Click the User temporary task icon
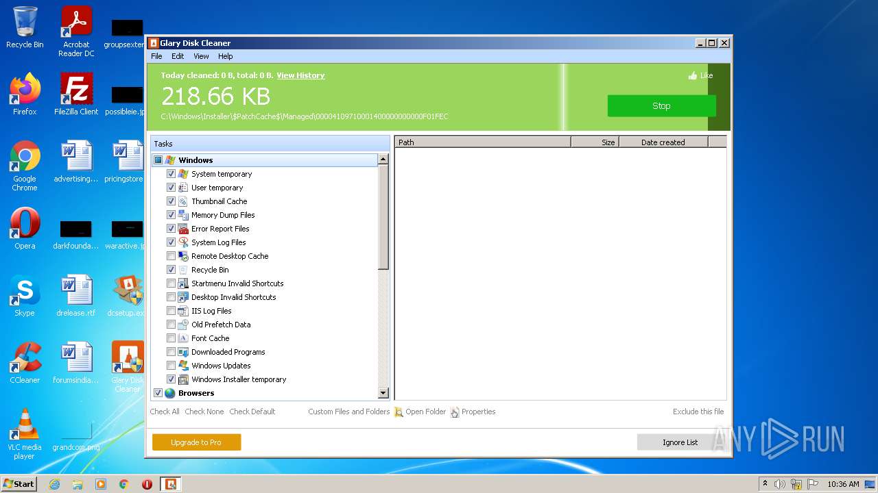The image size is (878, 493). pyautogui.click(x=183, y=188)
